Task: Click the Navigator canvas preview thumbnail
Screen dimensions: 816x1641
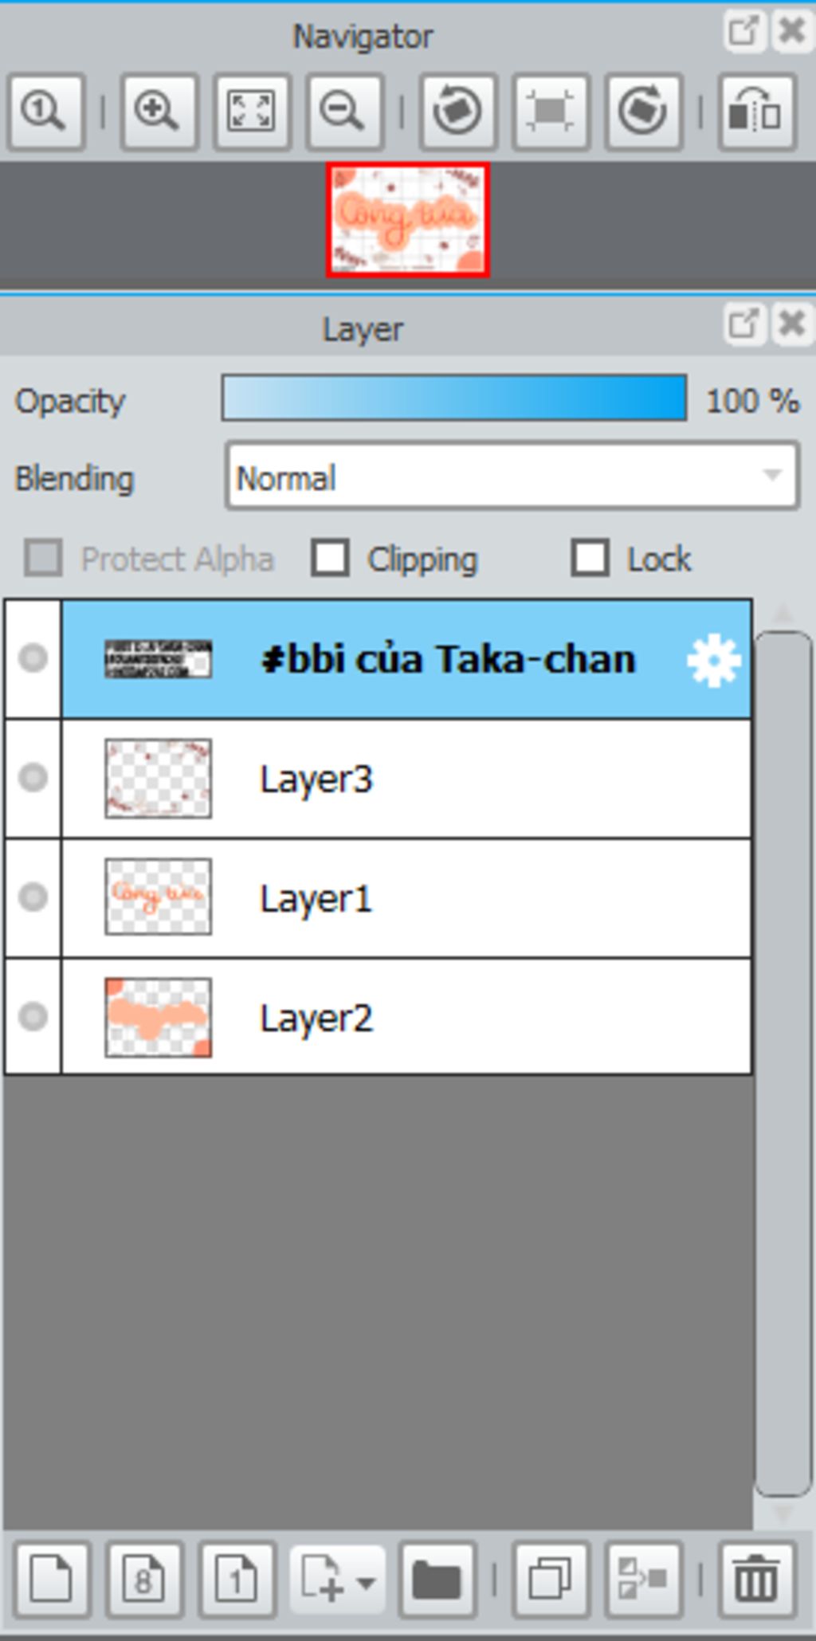Action: pos(407,220)
